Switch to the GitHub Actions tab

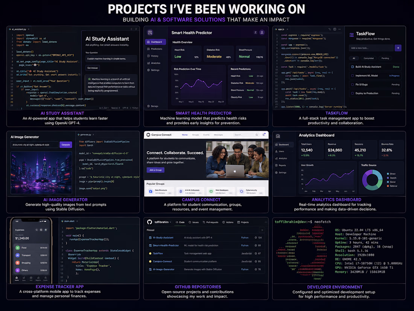(x=228, y=222)
